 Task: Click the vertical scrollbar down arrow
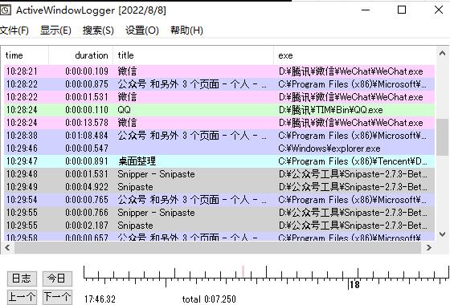coord(442,234)
